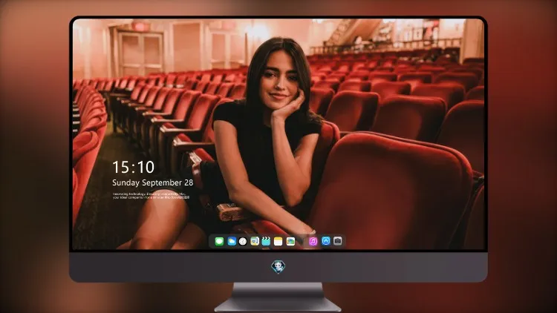Open the Finder-style icon in dock
Viewport: 557px width, 313px height.
click(x=255, y=241)
